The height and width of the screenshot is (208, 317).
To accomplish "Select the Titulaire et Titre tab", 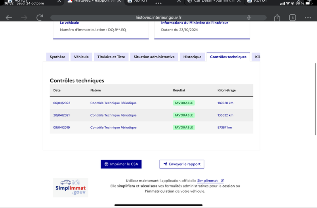I will point(111,57).
